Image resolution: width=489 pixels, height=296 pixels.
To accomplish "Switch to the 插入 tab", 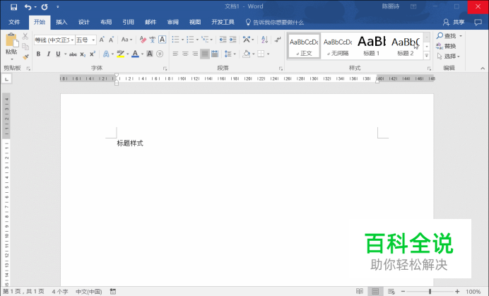I will pos(61,22).
